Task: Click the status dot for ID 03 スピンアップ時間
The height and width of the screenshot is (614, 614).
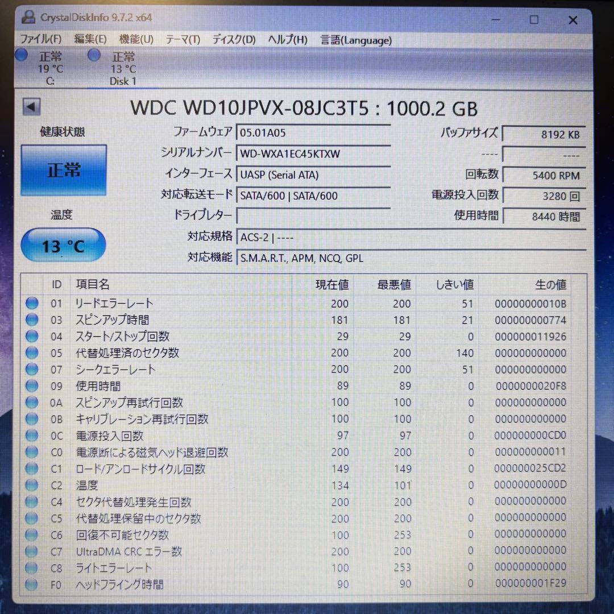Action: pos(32,320)
